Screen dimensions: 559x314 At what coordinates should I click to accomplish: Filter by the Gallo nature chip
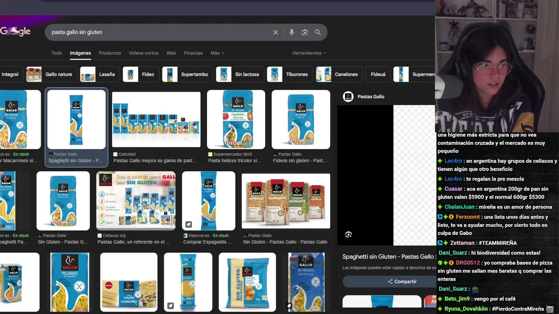click(52, 75)
